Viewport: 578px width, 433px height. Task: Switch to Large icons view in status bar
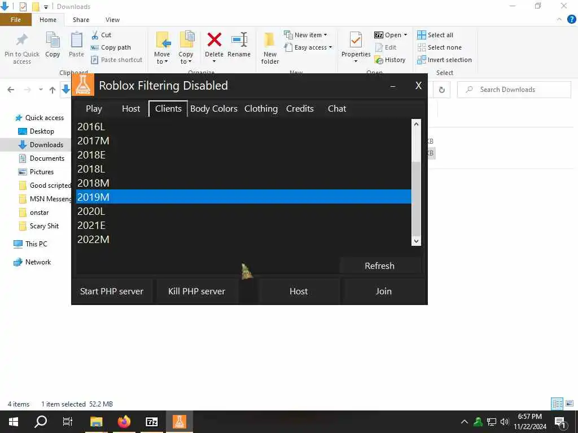click(570, 404)
